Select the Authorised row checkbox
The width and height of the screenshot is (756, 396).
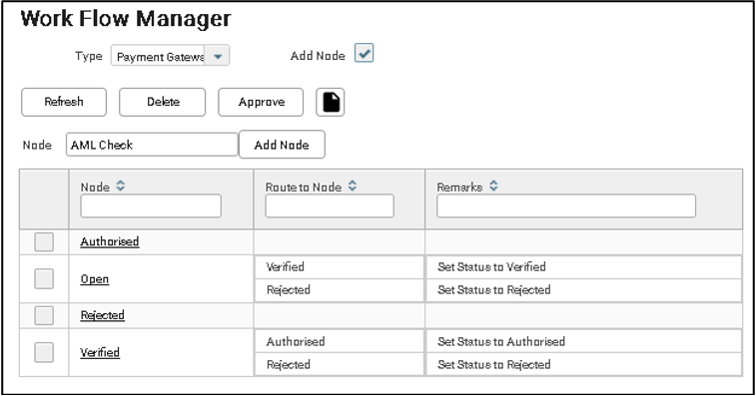44,241
